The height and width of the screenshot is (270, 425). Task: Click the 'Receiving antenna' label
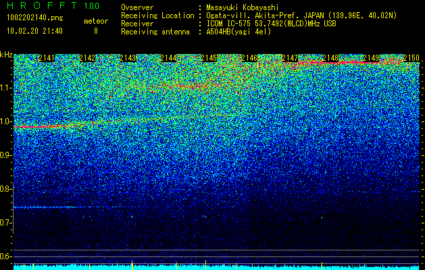coord(155,32)
